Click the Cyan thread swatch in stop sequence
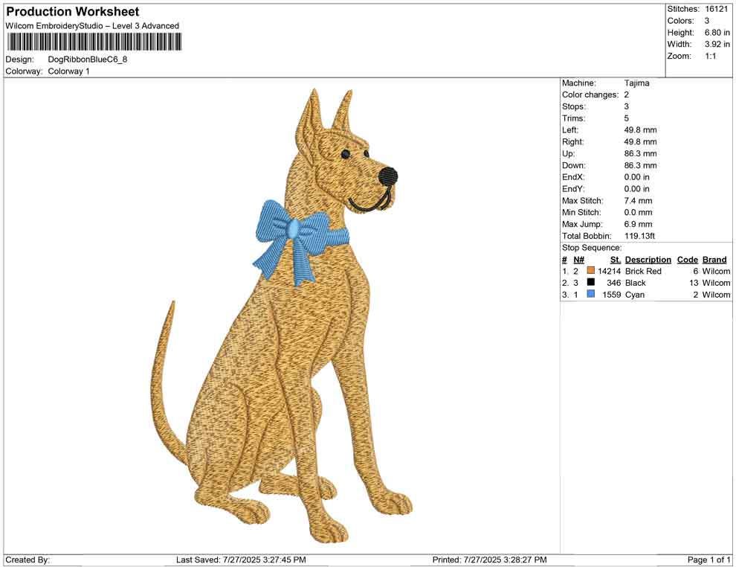The height and width of the screenshot is (567, 736). [x=590, y=295]
